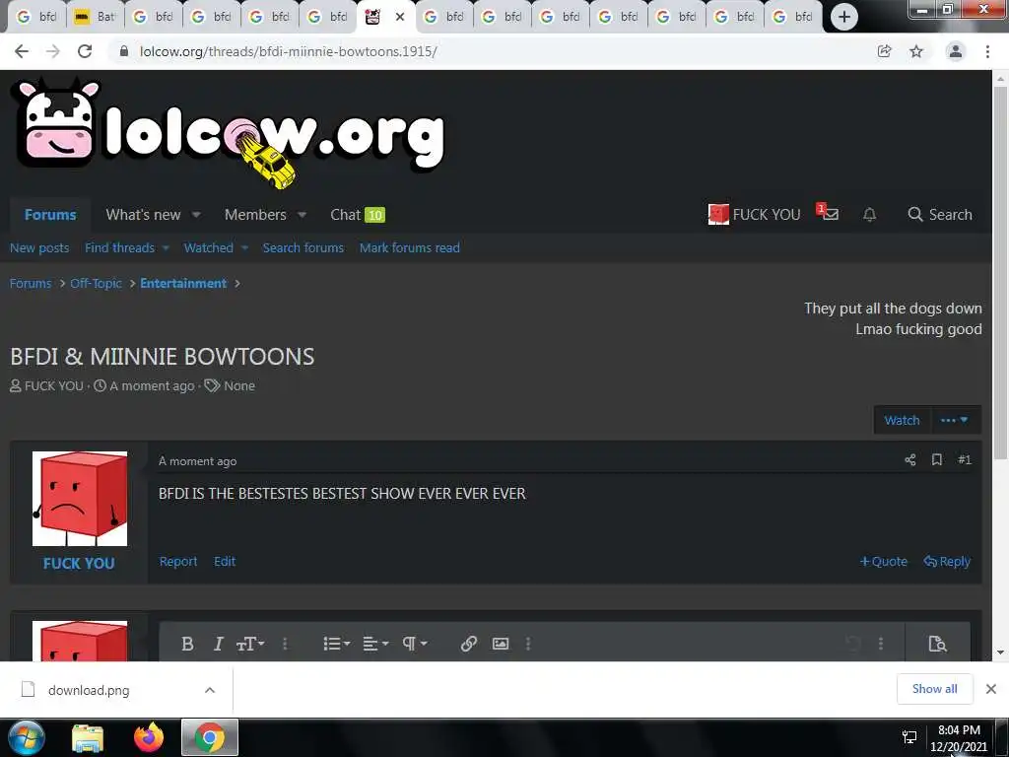Open the Windows Start button
This screenshot has height=757, width=1009.
tap(27, 737)
